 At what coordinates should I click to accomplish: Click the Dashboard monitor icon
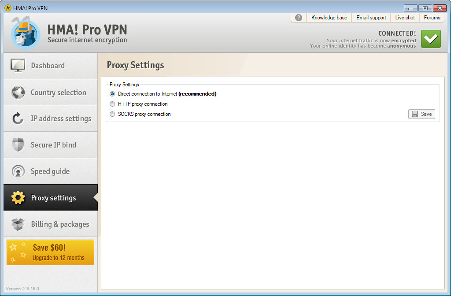(x=18, y=65)
